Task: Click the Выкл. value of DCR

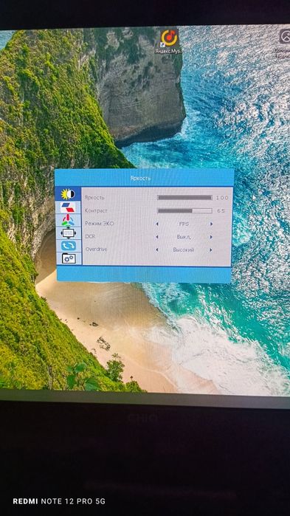Action: pyautogui.click(x=184, y=237)
